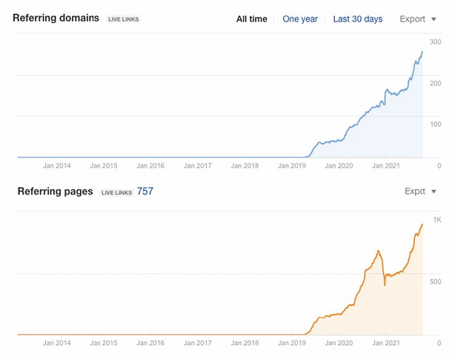Select Jan 2016 label on Referring domains chart
This screenshot has width=452, height=357.
tap(151, 166)
